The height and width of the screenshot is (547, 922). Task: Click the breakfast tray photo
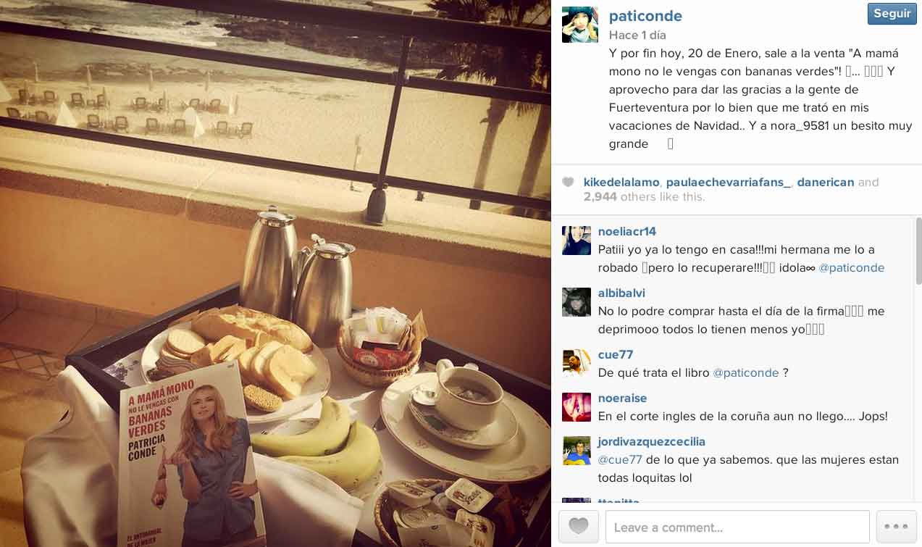point(275,274)
